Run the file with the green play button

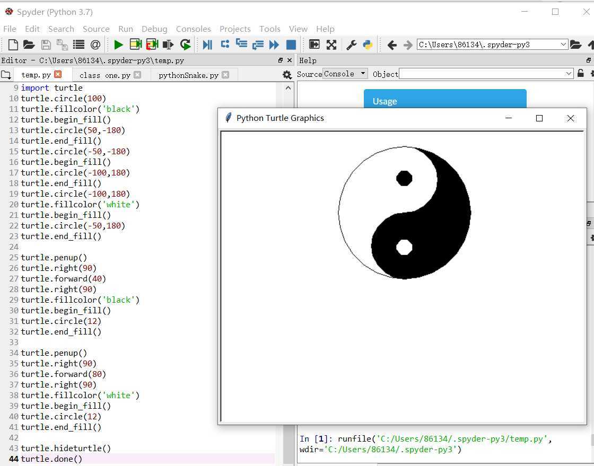[118, 45]
